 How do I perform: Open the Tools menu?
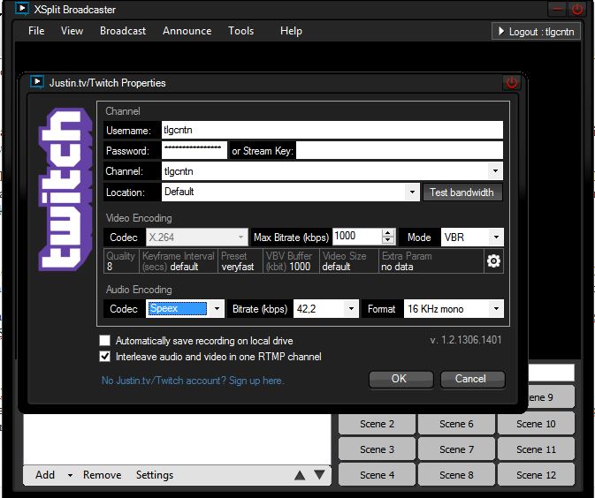click(240, 31)
